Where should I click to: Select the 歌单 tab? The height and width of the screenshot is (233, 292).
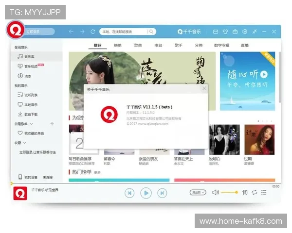tap(138, 45)
